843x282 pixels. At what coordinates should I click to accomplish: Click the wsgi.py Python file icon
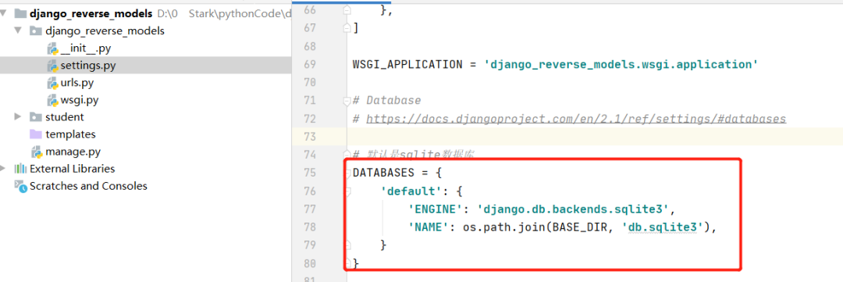click(x=52, y=101)
